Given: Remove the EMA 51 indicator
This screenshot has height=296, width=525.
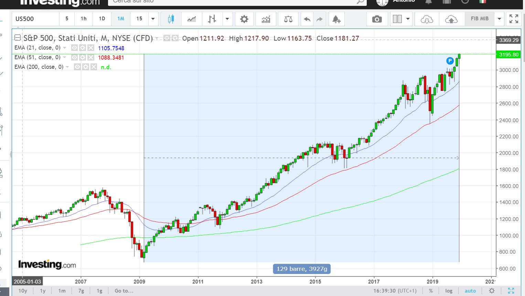Looking at the screenshot, I should click(90, 57).
